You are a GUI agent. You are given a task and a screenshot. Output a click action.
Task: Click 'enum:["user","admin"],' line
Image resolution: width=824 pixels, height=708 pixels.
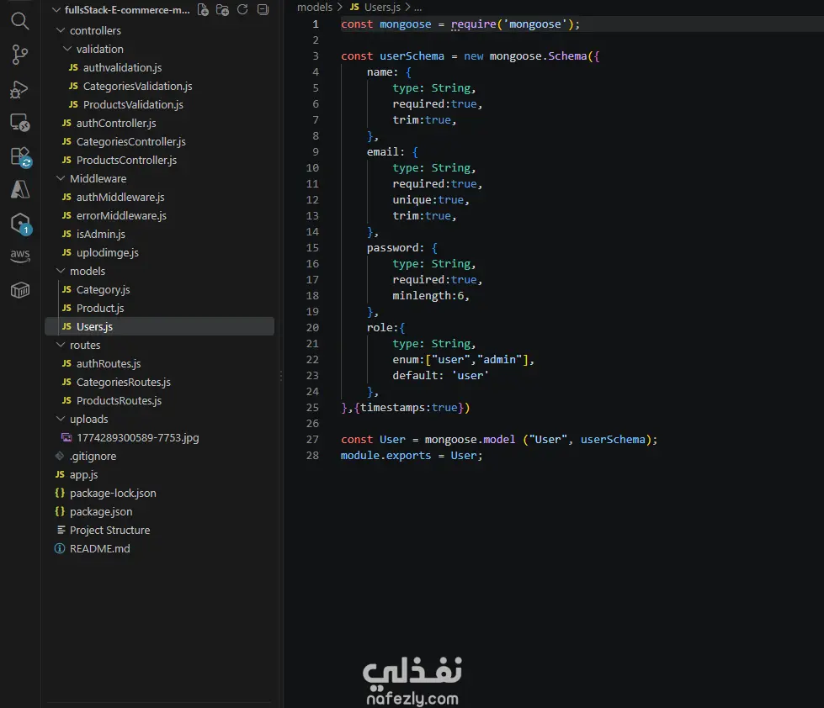click(463, 360)
